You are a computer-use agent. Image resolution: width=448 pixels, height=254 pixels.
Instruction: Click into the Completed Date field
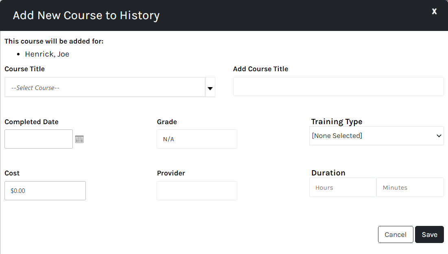[x=39, y=139]
